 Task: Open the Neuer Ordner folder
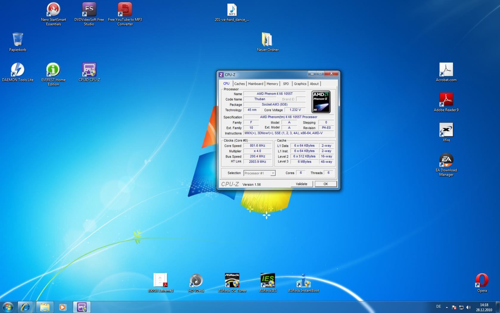tap(268, 42)
